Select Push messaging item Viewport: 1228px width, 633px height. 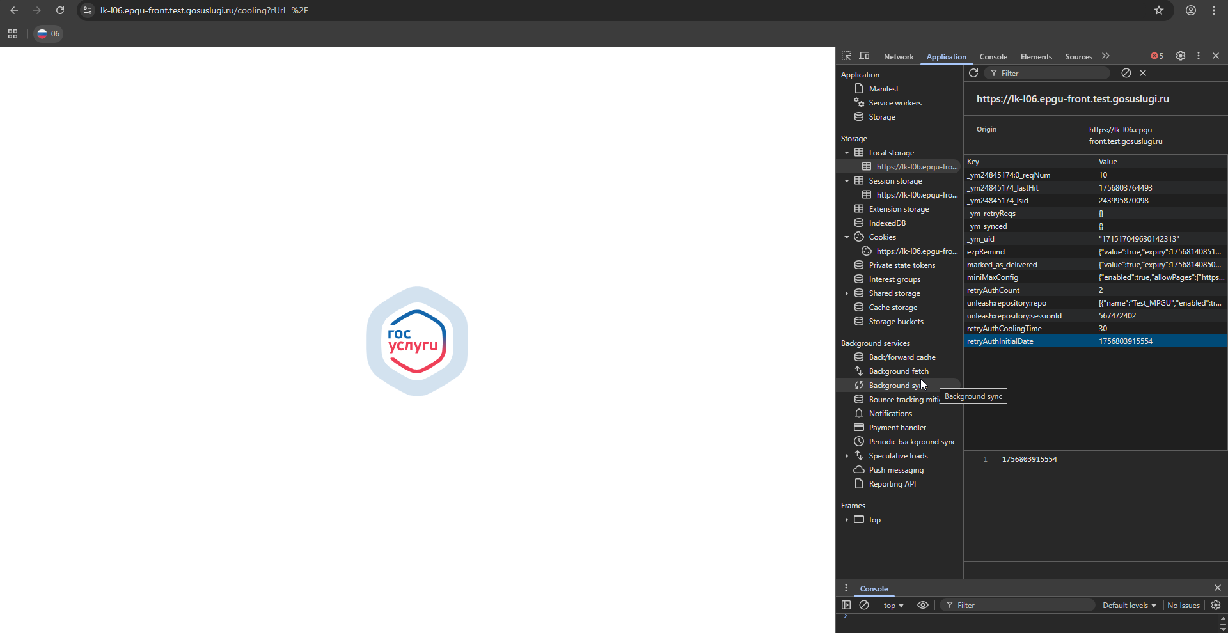coord(896,470)
